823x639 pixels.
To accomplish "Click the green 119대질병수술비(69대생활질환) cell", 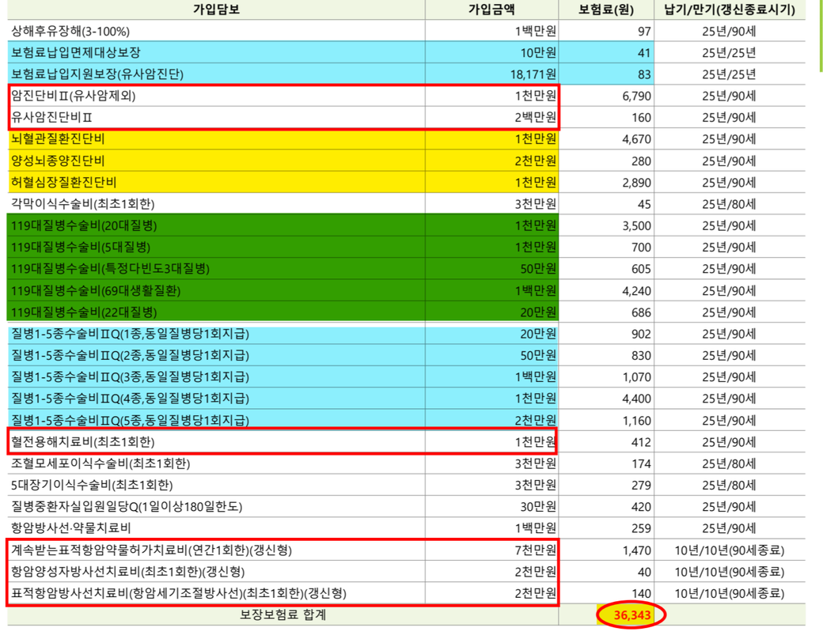I will (x=95, y=291).
